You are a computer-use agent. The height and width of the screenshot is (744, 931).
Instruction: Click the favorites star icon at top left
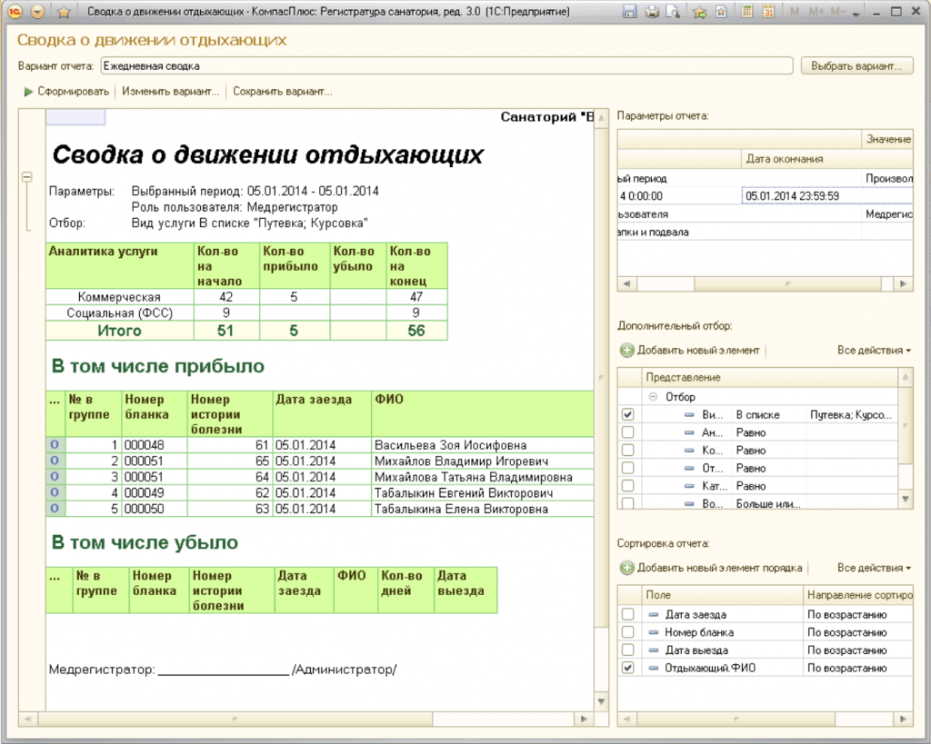64,13
